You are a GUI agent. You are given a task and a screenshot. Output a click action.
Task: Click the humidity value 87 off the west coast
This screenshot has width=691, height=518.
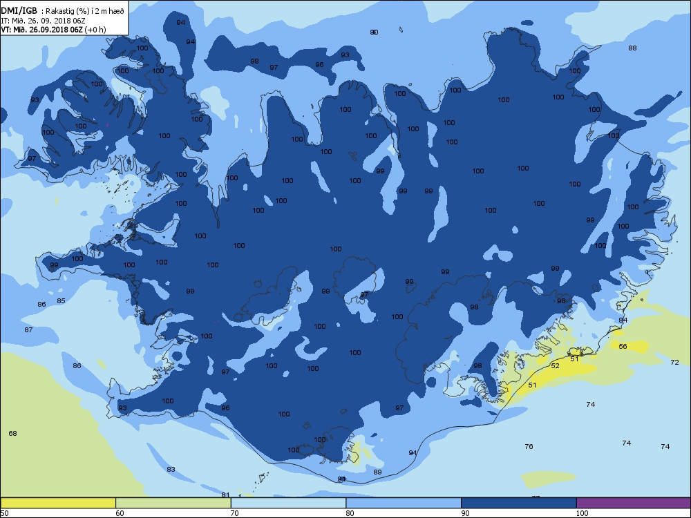click(28, 329)
